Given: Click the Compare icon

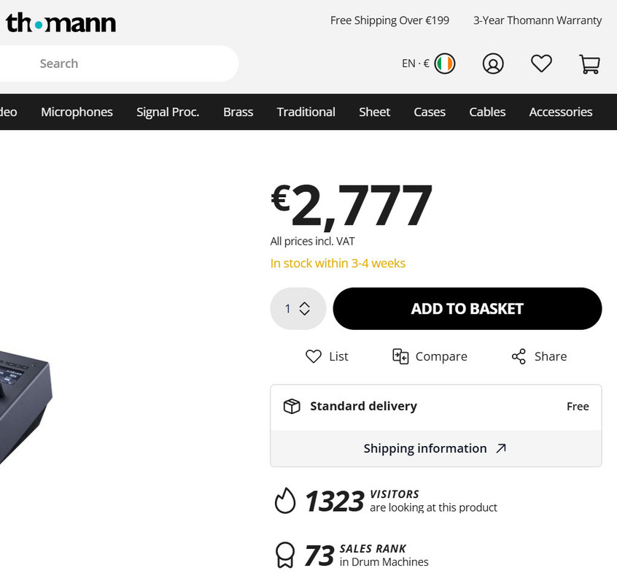Looking at the screenshot, I should [x=400, y=356].
